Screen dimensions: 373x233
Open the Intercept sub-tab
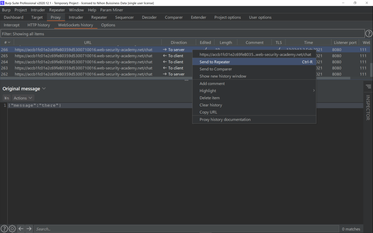pyautogui.click(x=12, y=25)
